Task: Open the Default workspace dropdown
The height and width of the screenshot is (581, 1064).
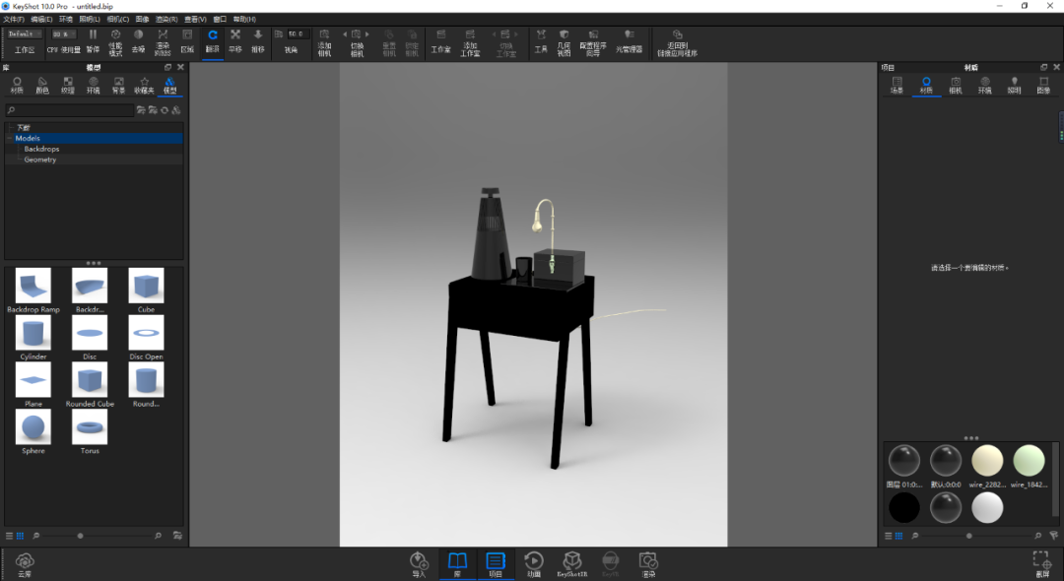Action: [25, 33]
